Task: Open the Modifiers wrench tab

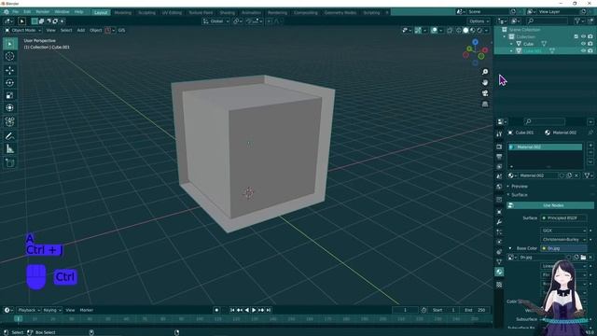Action: (x=499, y=222)
